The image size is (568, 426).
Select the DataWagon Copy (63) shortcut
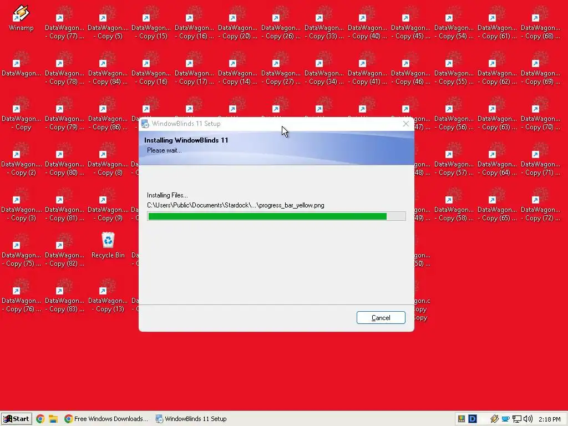[498, 114]
